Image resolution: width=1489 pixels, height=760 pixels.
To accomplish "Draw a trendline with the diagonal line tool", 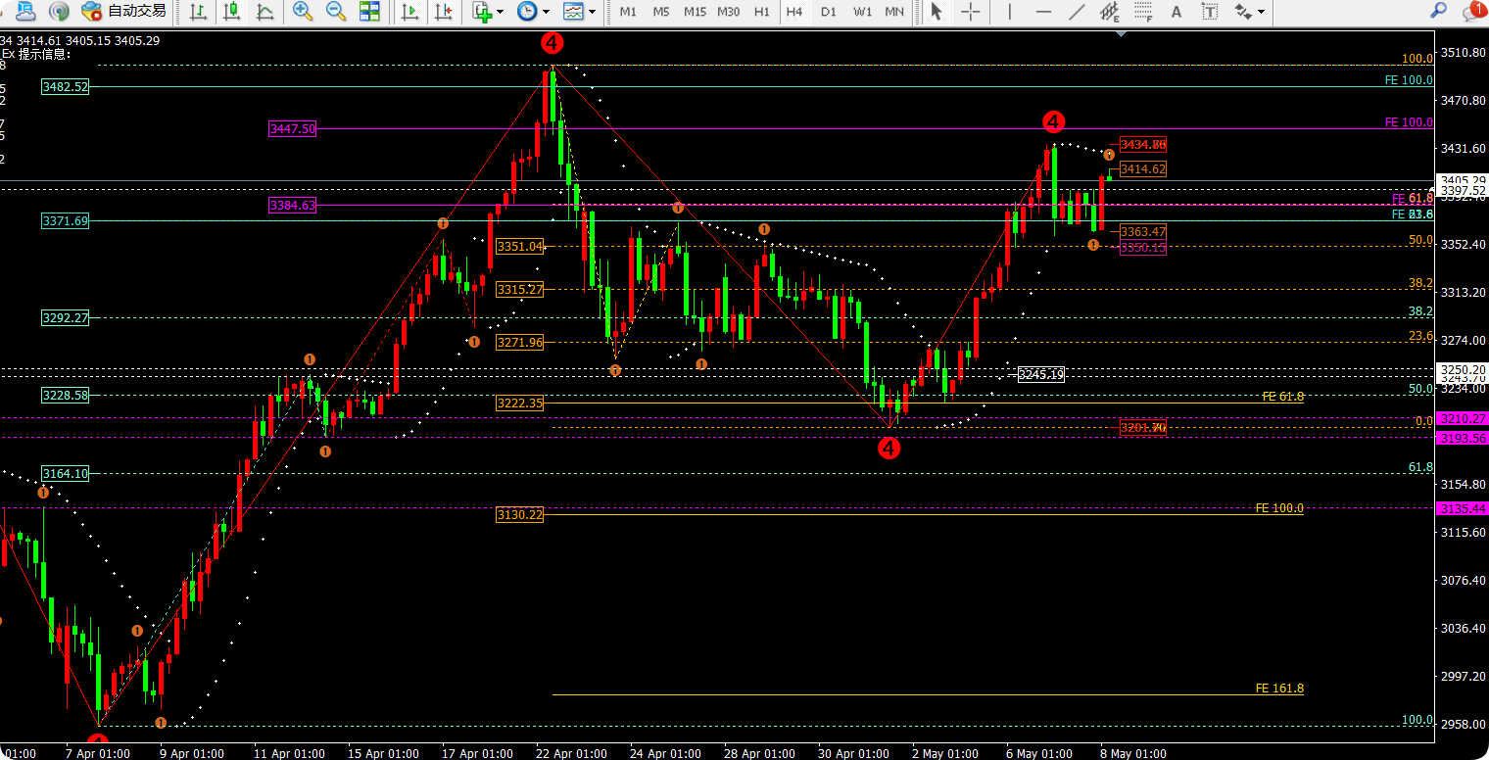I will pyautogui.click(x=1077, y=12).
